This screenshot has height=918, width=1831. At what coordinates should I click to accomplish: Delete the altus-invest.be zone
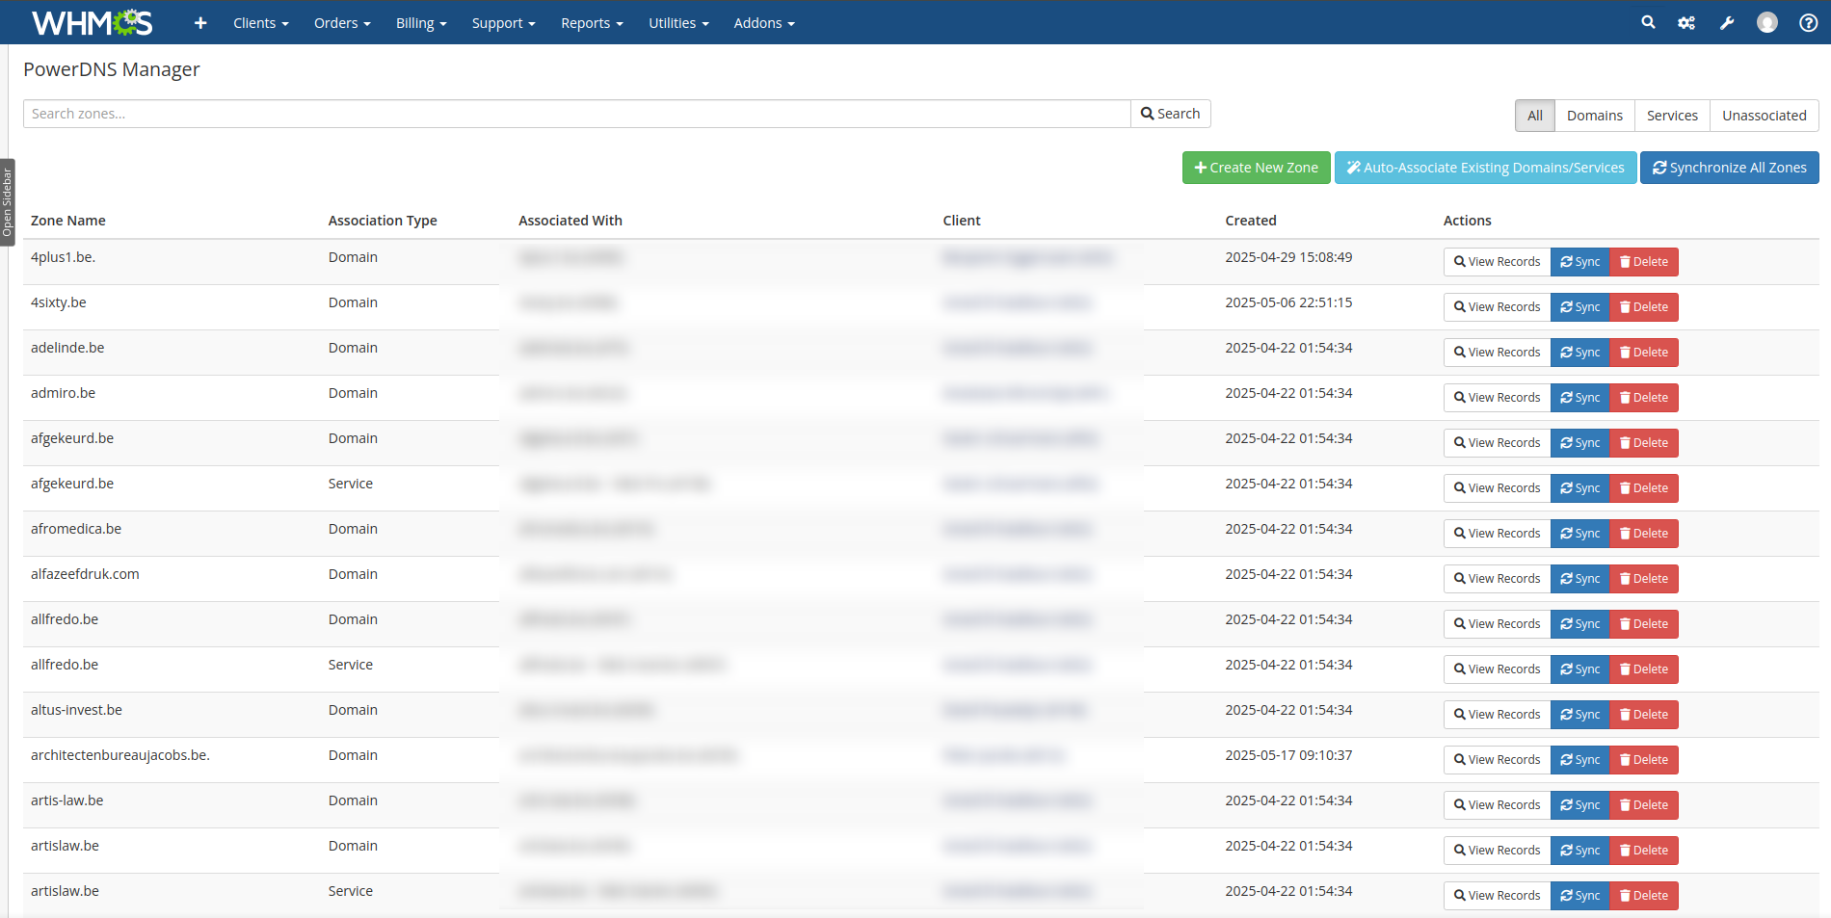pyautogui.click(x=1643, y=715)
